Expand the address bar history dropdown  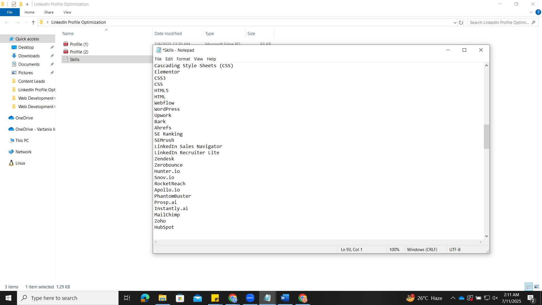455,22
